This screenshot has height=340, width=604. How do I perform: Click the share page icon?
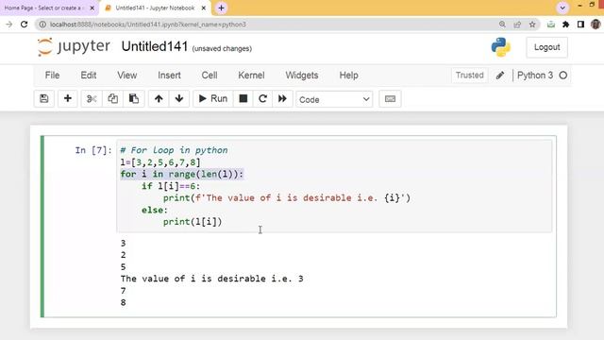tap(517, 25)
